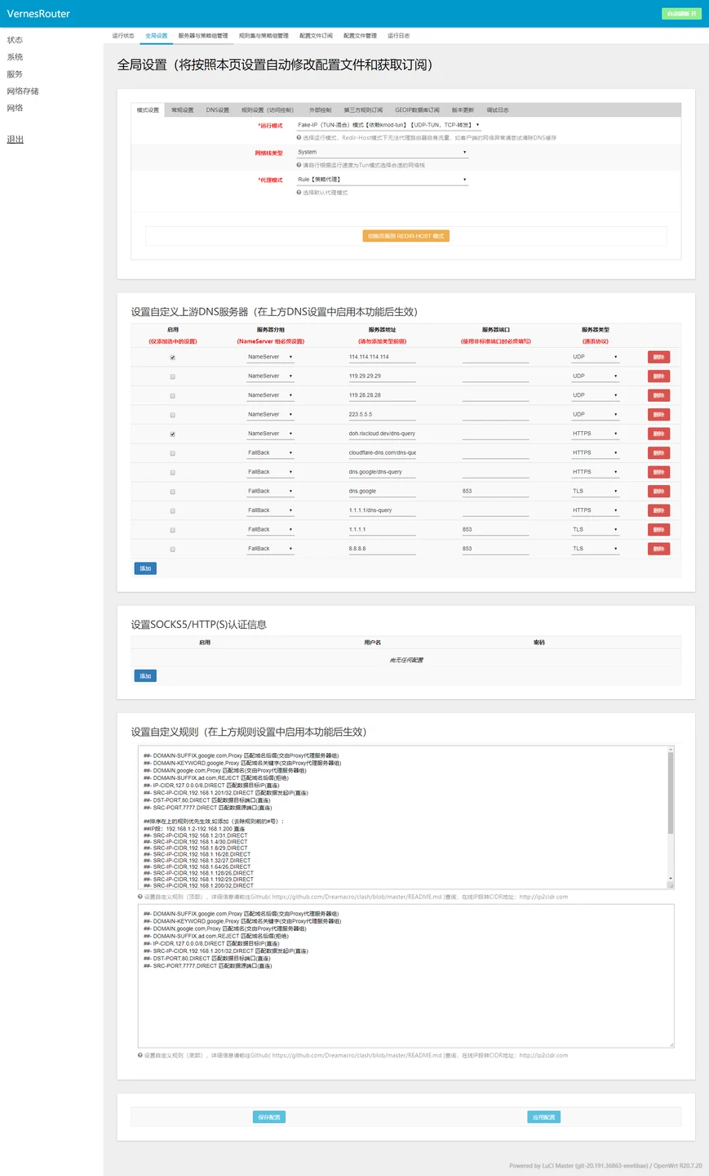Viewport: 709px width, 1176px height.
Task: Enable the 8.8.8.8 row checkbox
Action: (x=172, y=550)
